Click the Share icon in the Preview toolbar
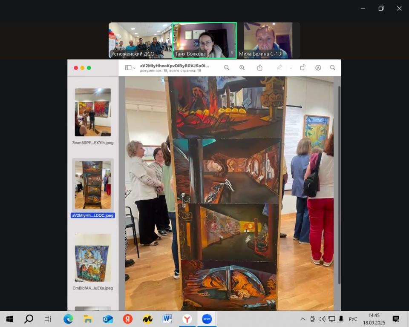 click(x=260, y=68)
